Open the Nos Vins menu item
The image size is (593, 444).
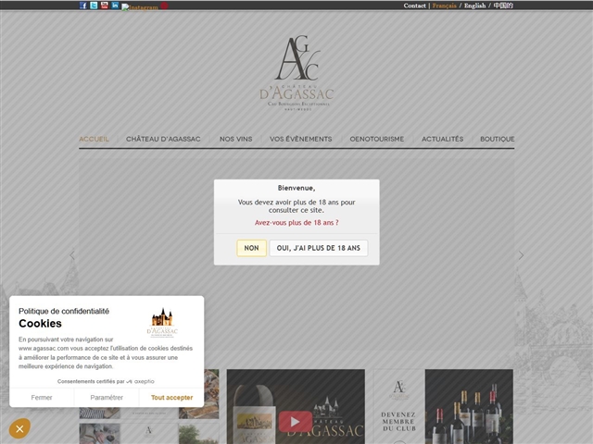pyautogui.click(x=235, y=139)
